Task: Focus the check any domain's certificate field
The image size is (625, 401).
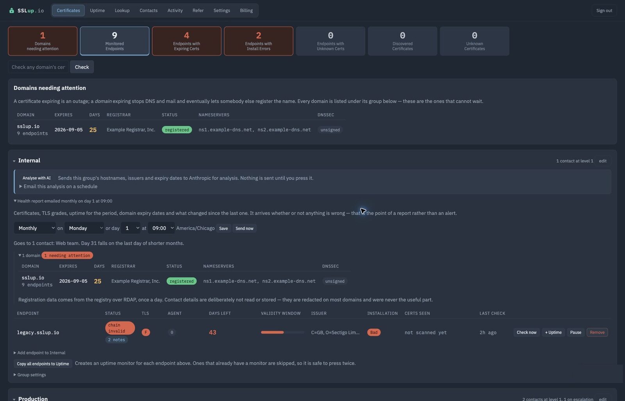Action: [38, 67]
